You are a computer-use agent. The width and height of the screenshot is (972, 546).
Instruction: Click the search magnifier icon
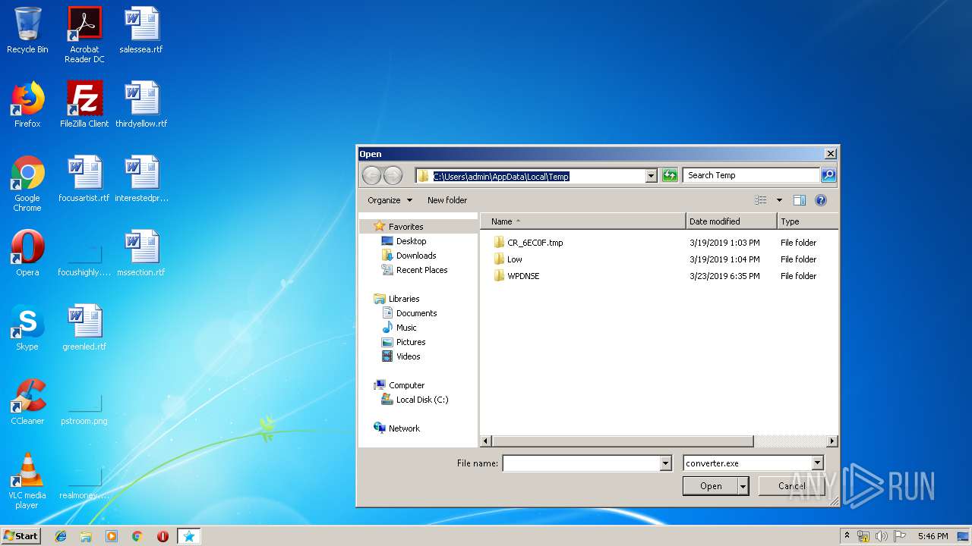pyautogui.click(x=828, y=175)
